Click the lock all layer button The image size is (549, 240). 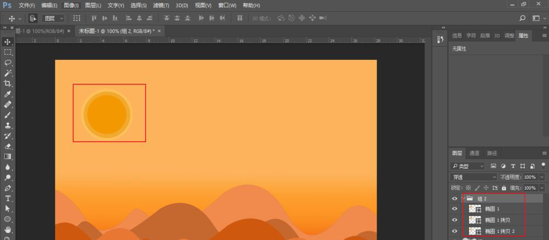click(x=505, y=188)
